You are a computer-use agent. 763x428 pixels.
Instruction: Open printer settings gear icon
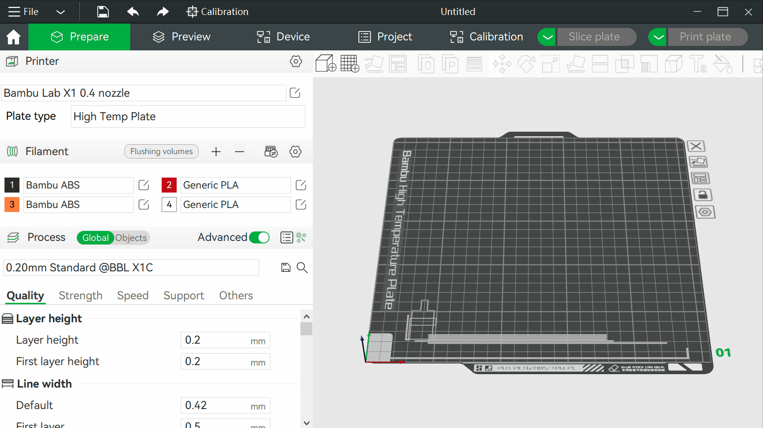point(296,61)
